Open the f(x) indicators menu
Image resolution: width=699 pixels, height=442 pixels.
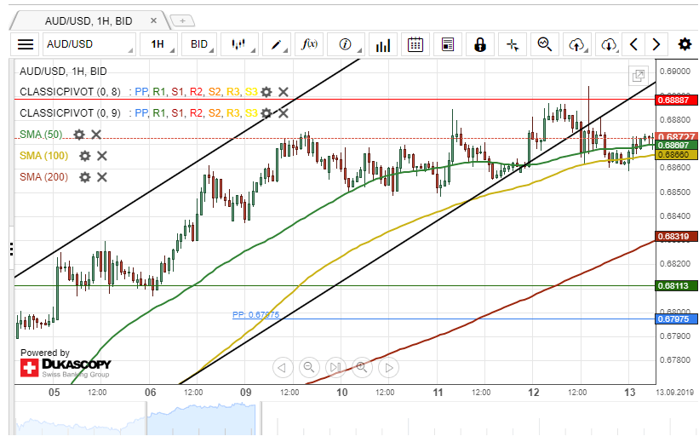312,44
